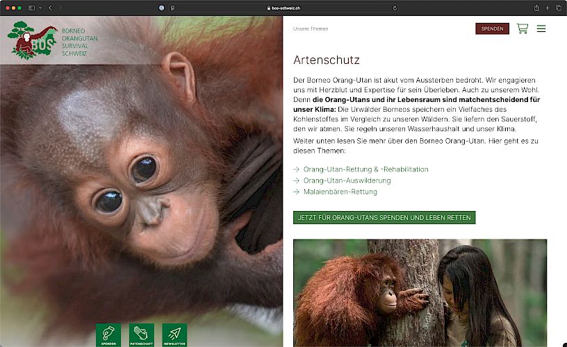Reload the page in Safari
The width and height of the screenshot is (567, 347).
[395, 8]
